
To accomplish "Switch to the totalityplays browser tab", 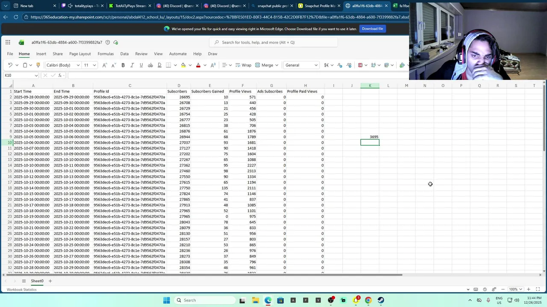I will click(x=82, y=6).
